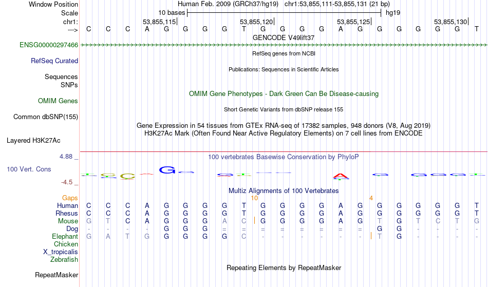Select the Chicken alignment row label
Screen dimensions: 488x287
(66, 244)
